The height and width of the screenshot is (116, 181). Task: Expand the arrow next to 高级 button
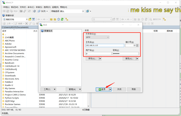(x=137, y=59)
